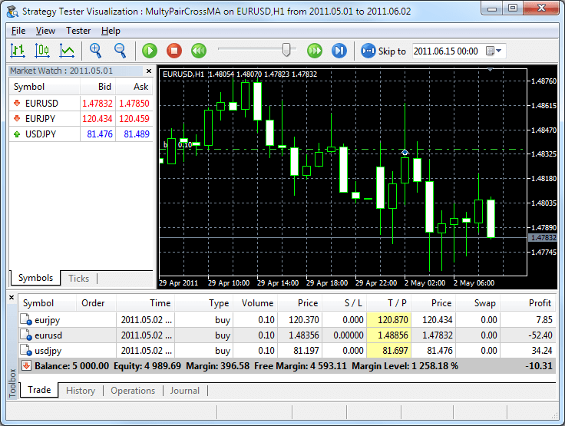Switch chart to candlestick mode

(x=42, y=51)
